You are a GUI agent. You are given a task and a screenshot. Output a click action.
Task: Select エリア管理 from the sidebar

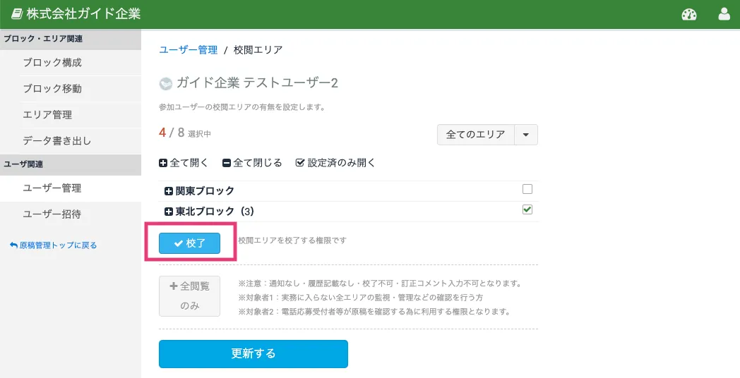click(47, 115)
